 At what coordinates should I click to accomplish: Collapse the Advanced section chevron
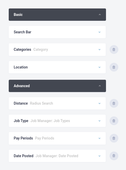pyautogui.click(x=100, y=86)
